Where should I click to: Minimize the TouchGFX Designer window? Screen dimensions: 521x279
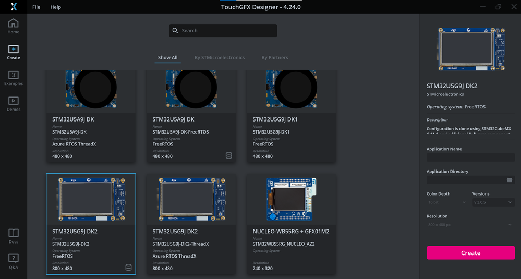pos(483,7)
